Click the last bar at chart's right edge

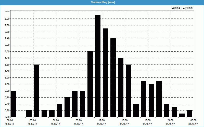coord(189,114)
